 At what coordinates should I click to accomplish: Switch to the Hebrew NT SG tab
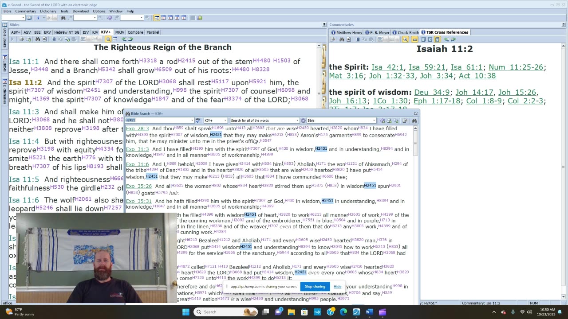67,32
